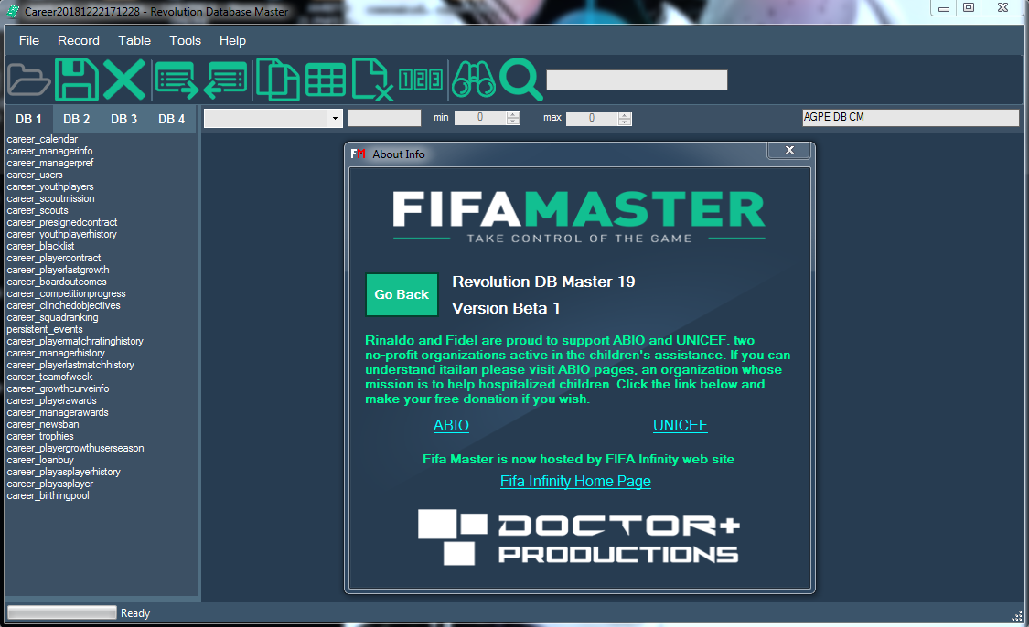This screenshot has width=1029, height=627.
Task: Select career_squadranking table
Action: pyautogui.click(x=52, y=317)
